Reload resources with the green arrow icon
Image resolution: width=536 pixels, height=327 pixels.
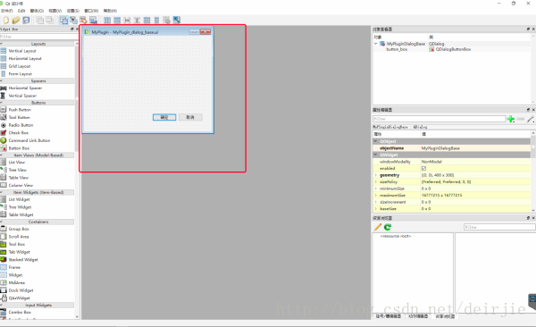388,227
